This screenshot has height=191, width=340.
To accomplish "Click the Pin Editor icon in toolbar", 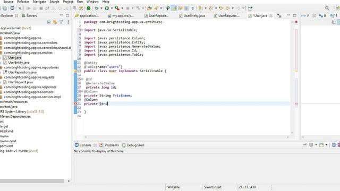I will (250, 8).
